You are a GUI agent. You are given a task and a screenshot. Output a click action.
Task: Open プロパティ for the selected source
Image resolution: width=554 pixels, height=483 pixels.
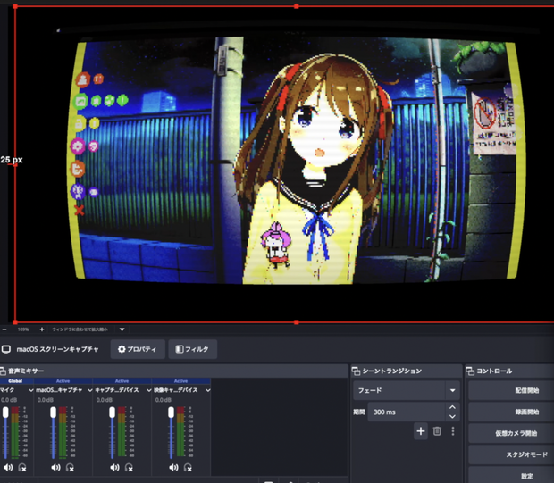tap(138, 349)
